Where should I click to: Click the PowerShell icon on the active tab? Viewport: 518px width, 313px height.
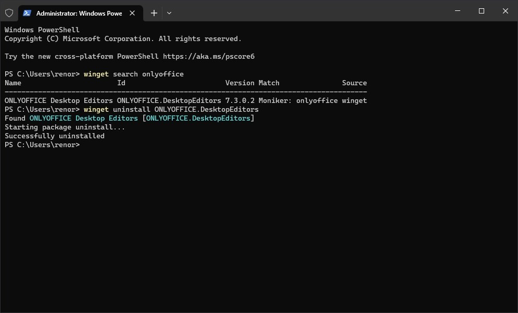pyautogui.click(x=27, y=12)
